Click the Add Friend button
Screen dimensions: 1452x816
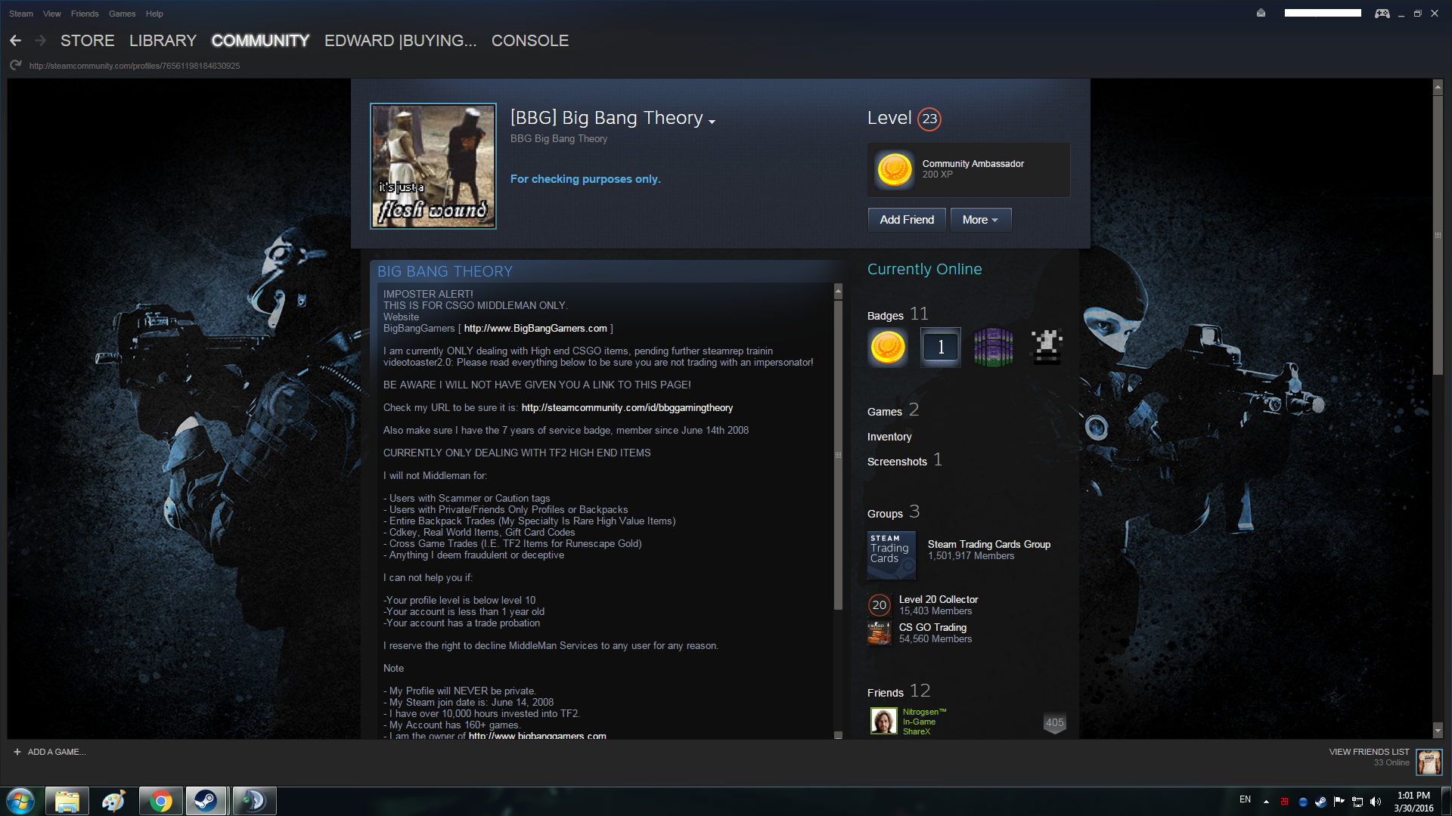(x=906, y=220)
